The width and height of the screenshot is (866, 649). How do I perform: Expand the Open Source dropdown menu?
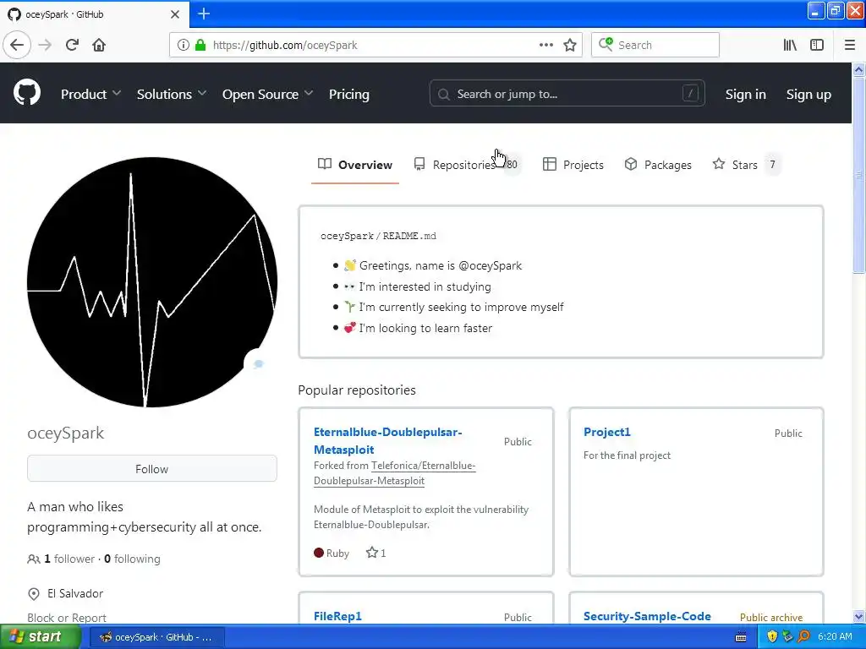click(267, 95)
